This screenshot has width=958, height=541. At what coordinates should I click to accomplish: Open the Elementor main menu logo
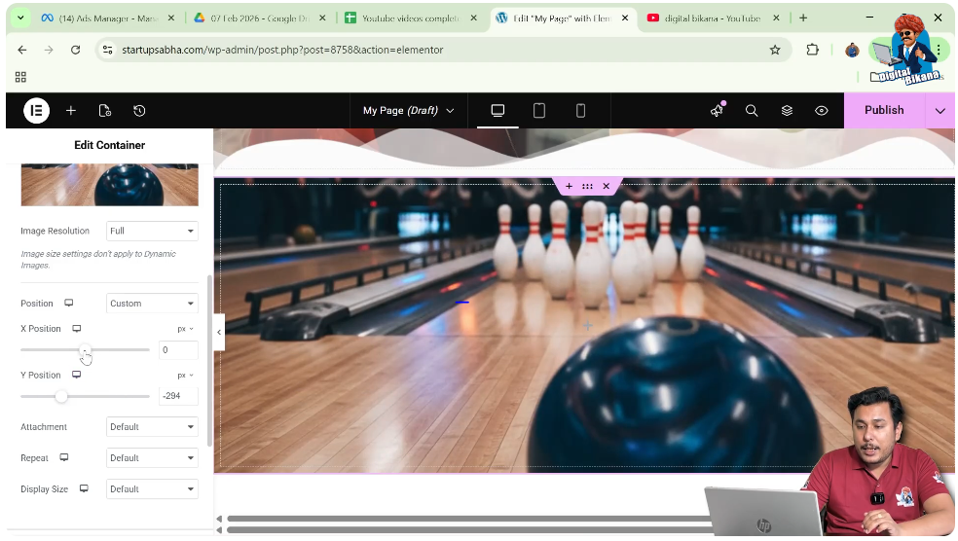pyautogui.click(x=36, y=111)
